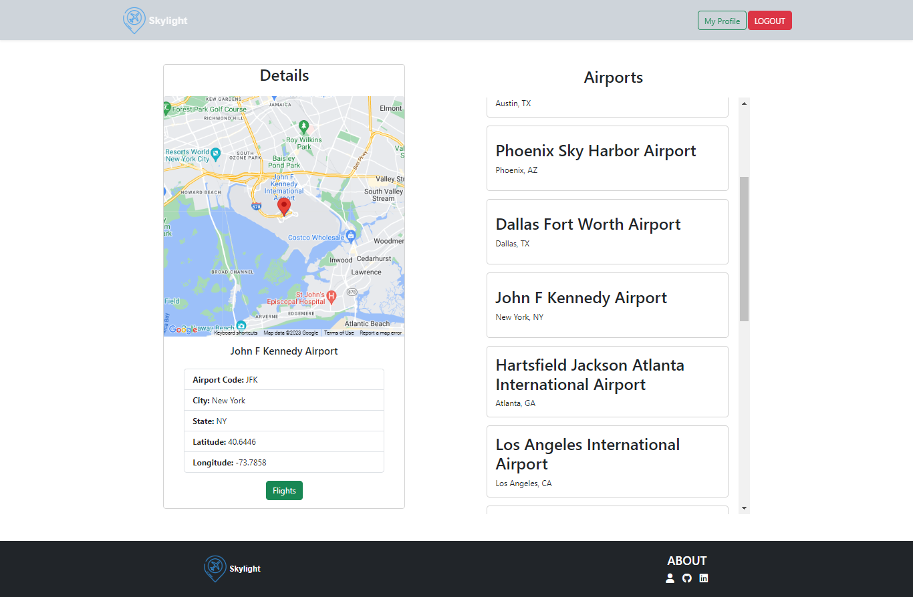Image resolution: width=913 pixels, height=597 pixels.
Task: Click the Roy Wilkins Park marker
Action: 304,126
